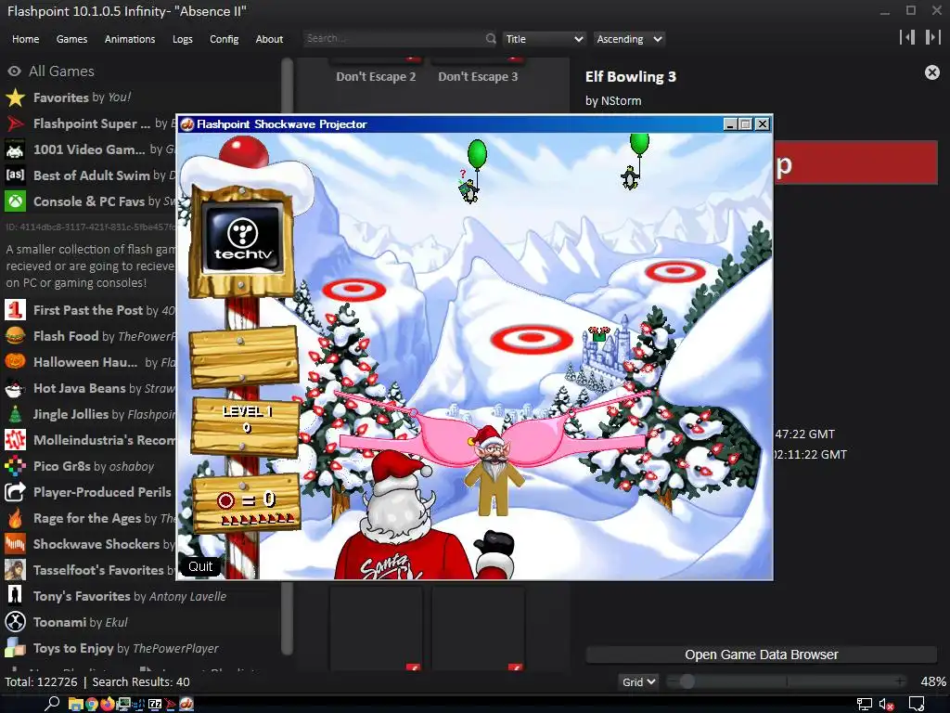Image resolution: width=950 pixels, height=713 pixels.
Task: Toggle the right sidebar visibility icon
Action: [x=932, y=37]
